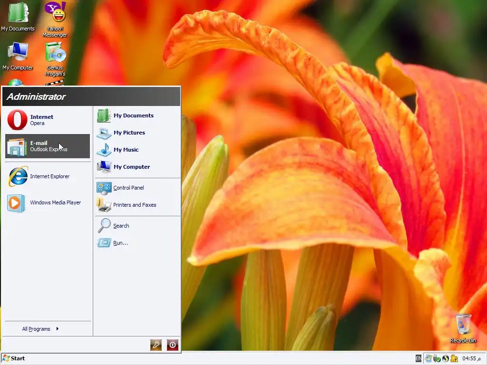Screen dimensions: 487x365
Task: Click the taskbar clock showing 04:55
Action: (x=471, y=358)
